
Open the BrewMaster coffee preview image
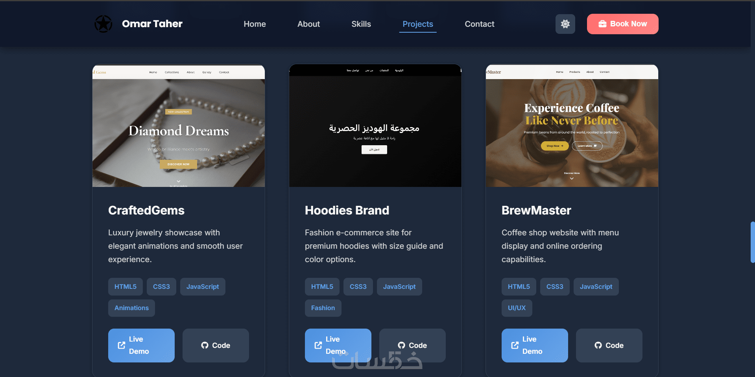tap(572, 126)
